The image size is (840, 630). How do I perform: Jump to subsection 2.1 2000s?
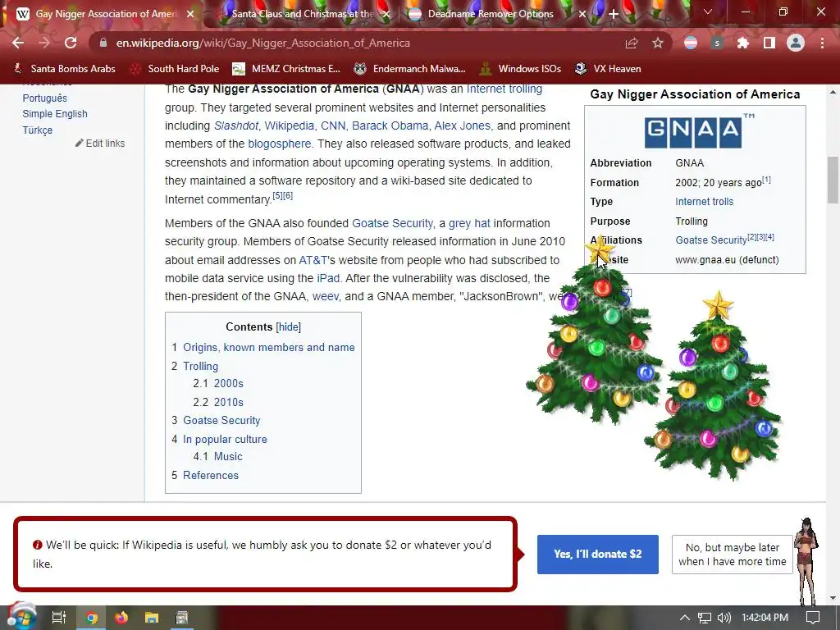point(228,383)
